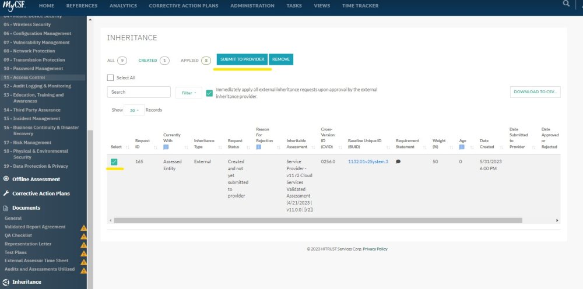Click the Corrective Action Plans wrench icon
This screenshot has width=583, height=289.
click(x=6, y=193)
